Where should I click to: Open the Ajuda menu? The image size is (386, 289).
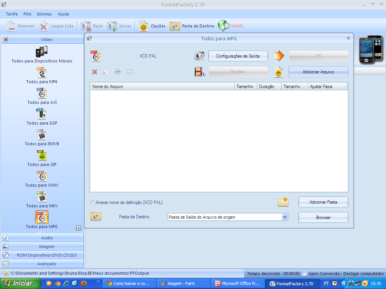coord(63,14)
